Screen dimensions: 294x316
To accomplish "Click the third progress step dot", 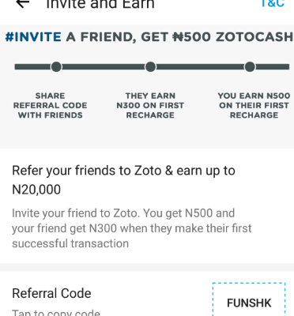I will pyautogui.click(x=250, y=67).
